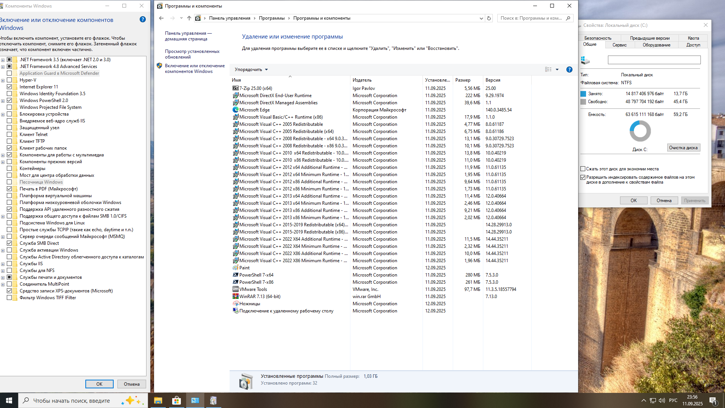This screenshot has width=725, height=408.
Task: Click the VMware Tools icon
Action: [236, 289]
